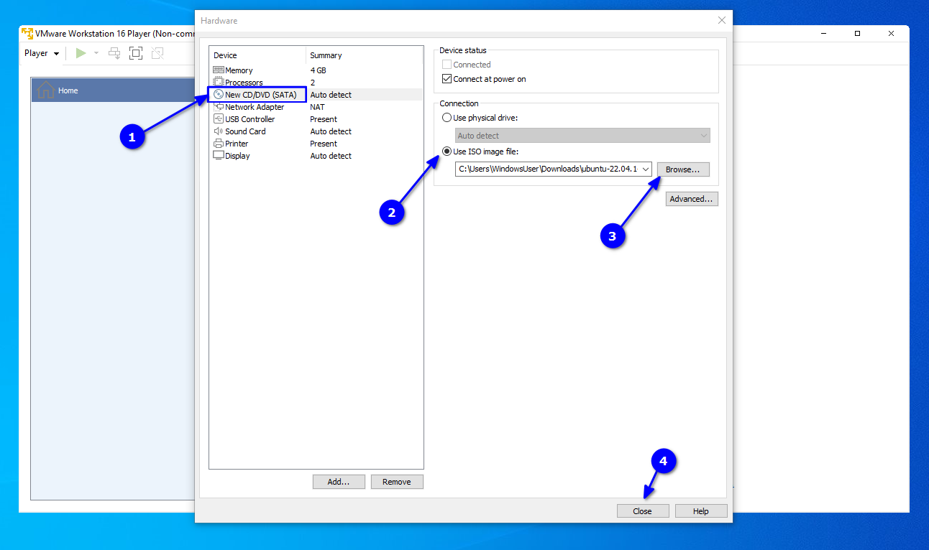Click the full screen mode toolbar icon
Image resolution: width=929 pixels, height=550 pixels.
coord(136,53)
